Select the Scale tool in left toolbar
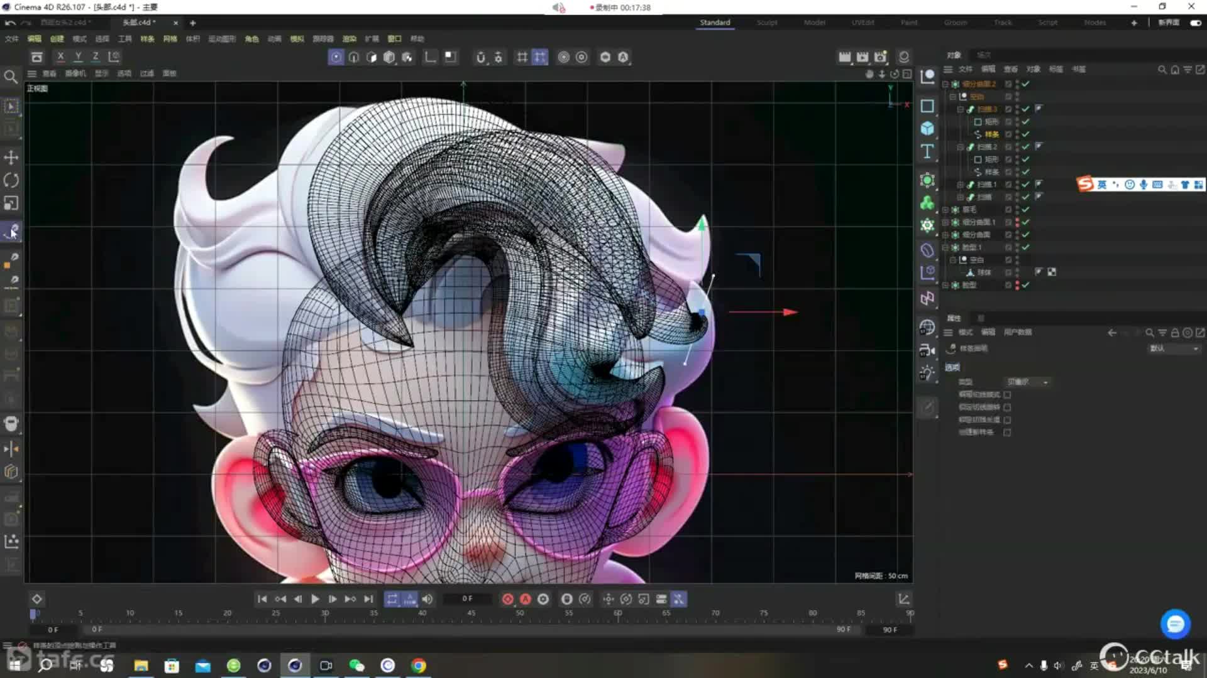1207x678 pixels. pos(11,203)
